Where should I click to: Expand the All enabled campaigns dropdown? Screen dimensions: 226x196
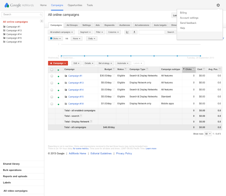[x=62, y=32]
